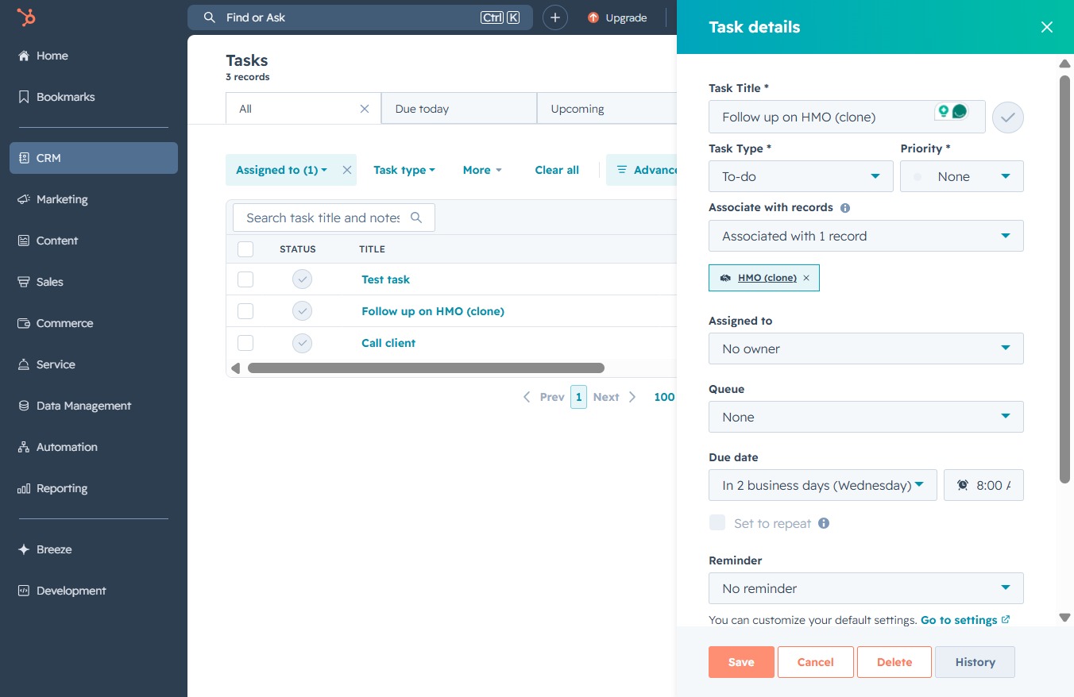This screenshot has height=697, width=1074.
Task: Check the Test task row checkbox
Action: coord(245,279)
